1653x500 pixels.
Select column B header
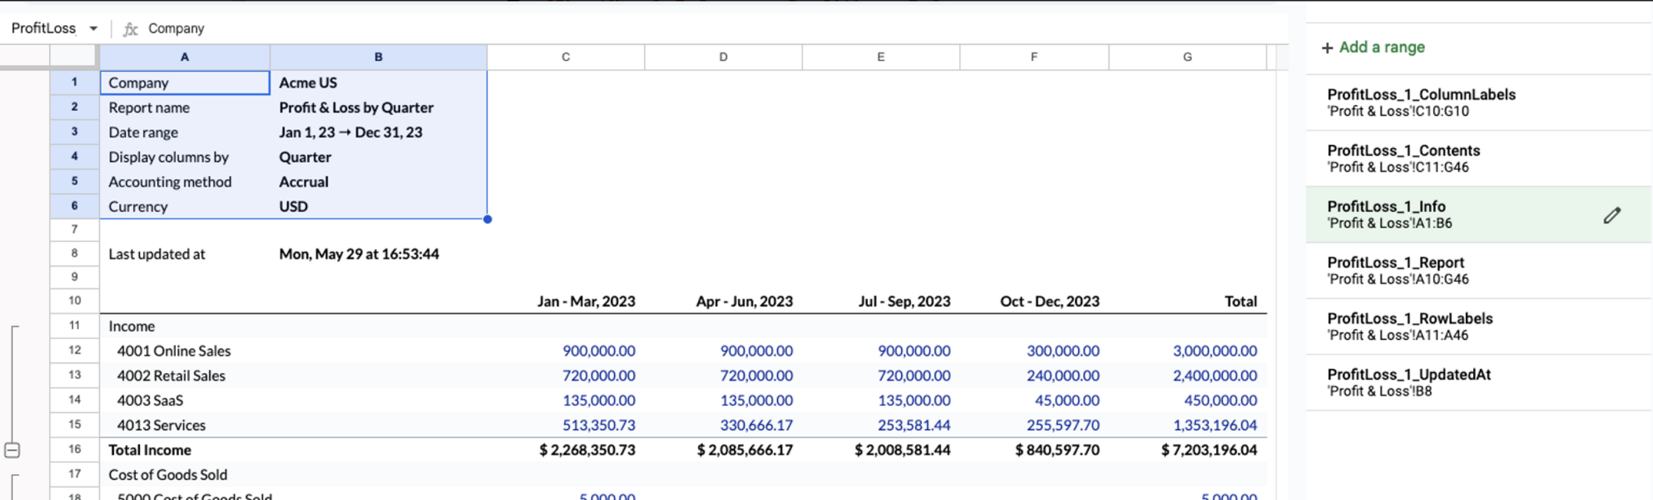tap(378, 57)
